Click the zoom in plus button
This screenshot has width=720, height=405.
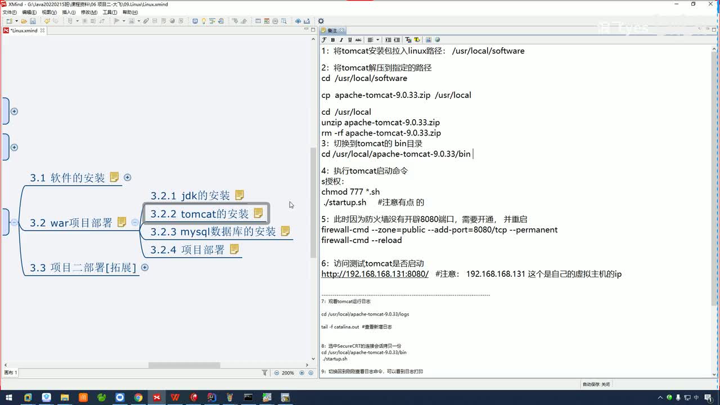301,372
